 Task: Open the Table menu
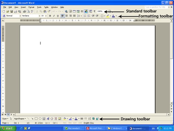[x=46, y=7]
